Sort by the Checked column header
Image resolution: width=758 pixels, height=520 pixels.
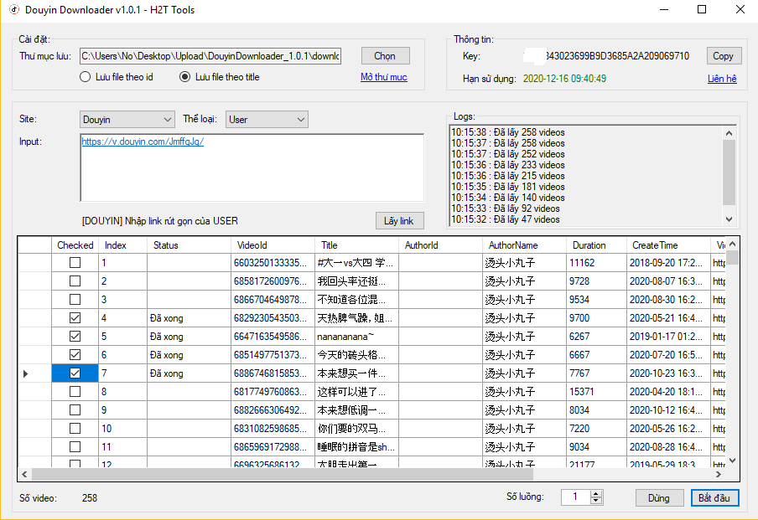[x=75, y=245]
